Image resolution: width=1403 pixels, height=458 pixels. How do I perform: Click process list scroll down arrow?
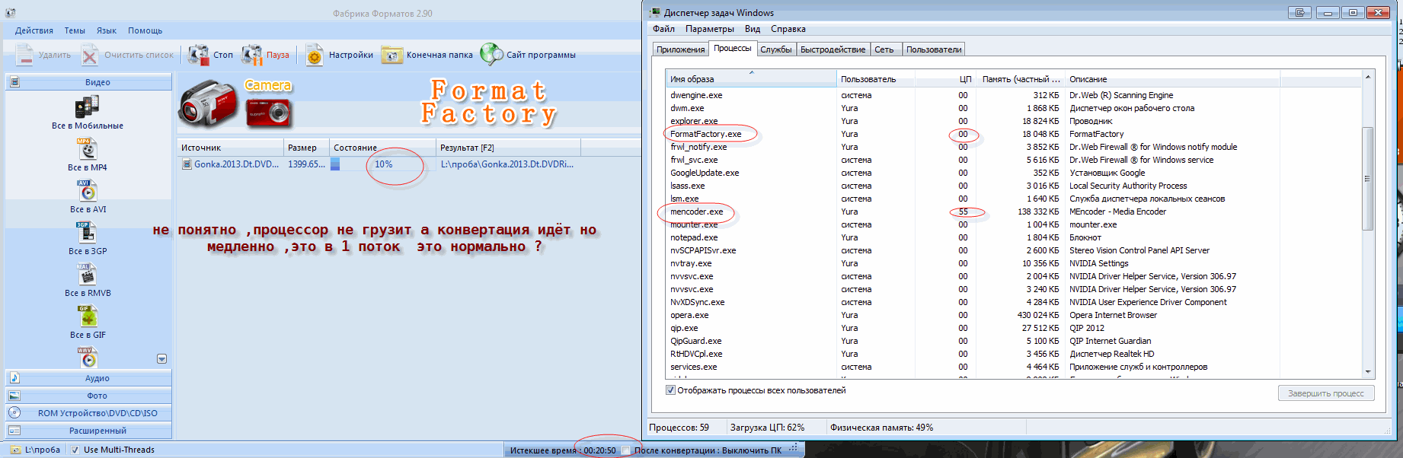[x=1368, y=372]
